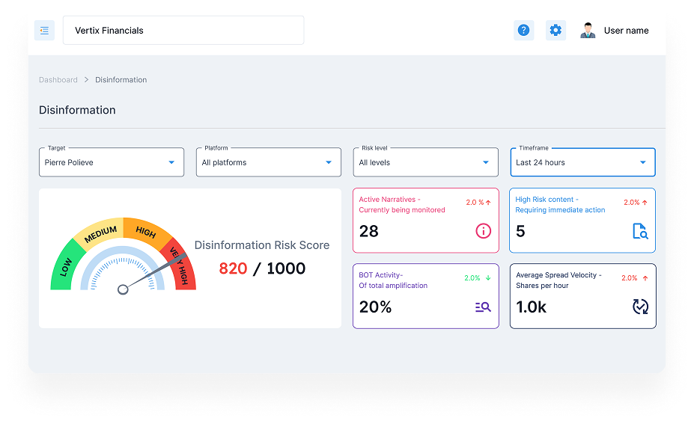The width and height of the screenshot is (694, 424).
Task: Open the help question mark icon
Action: [523, 31]
